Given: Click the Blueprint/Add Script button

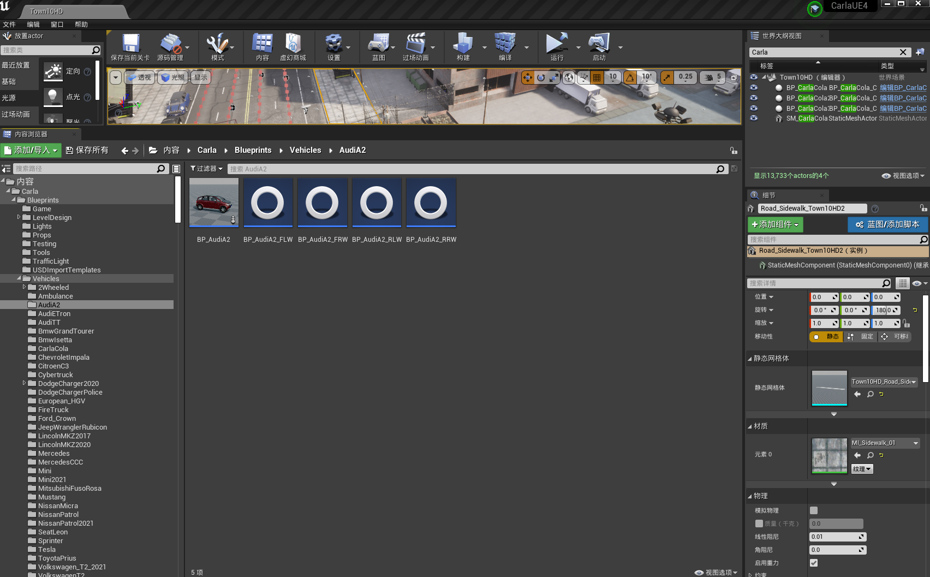Looking at the screenshot, I should click(x=887, y=224).
